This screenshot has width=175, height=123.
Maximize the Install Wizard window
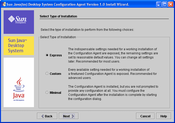165,4
